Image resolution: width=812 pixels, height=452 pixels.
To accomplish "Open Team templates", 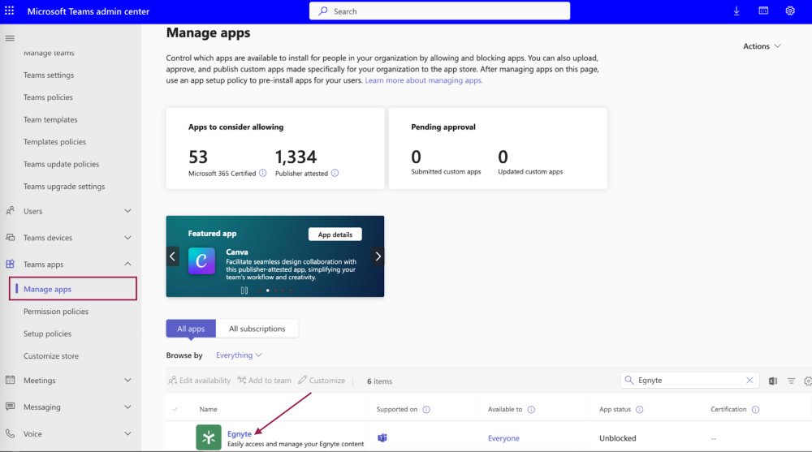I will pos(50,119).
